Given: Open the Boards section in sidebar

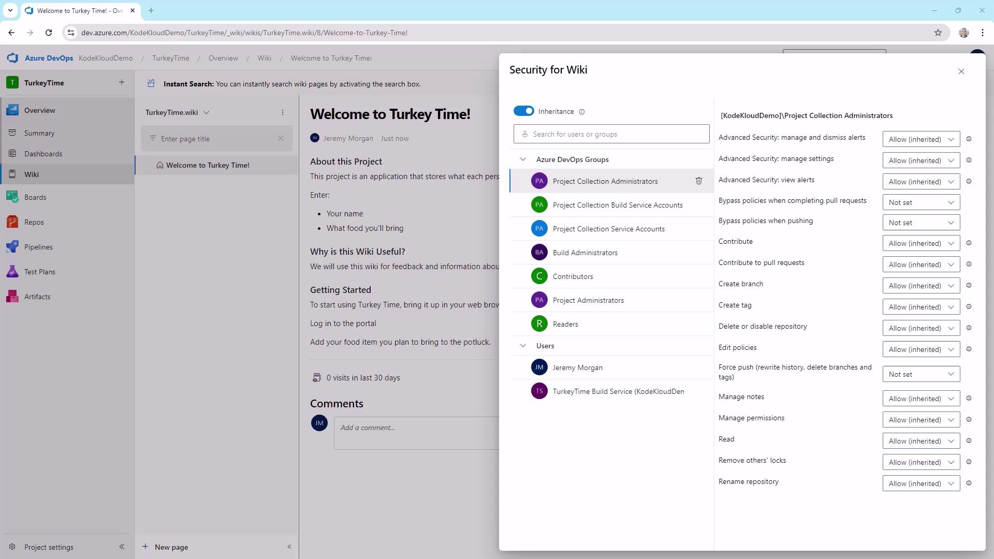Looking at the screenshot, I should point(35,197).
